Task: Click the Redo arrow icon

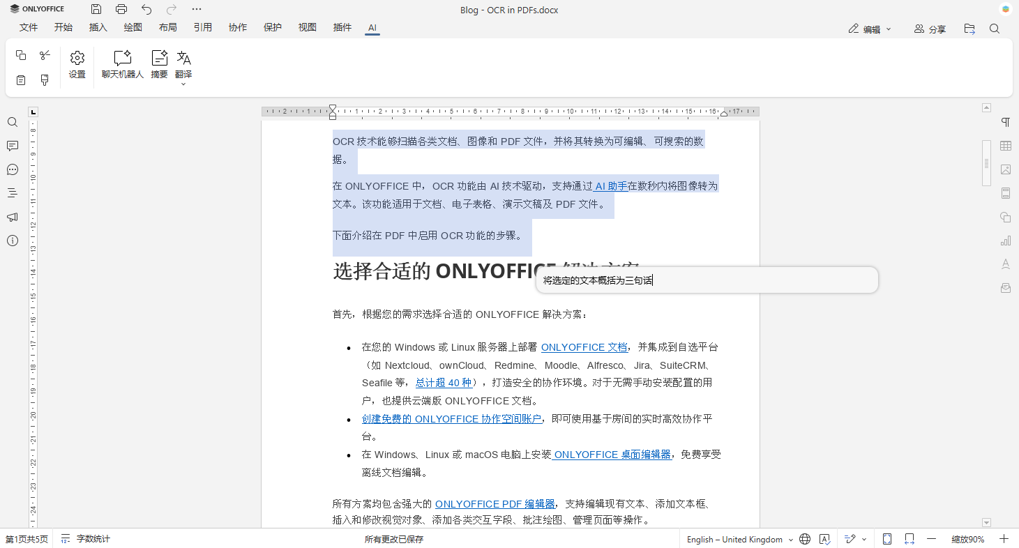Action: [x=172, y=9]
